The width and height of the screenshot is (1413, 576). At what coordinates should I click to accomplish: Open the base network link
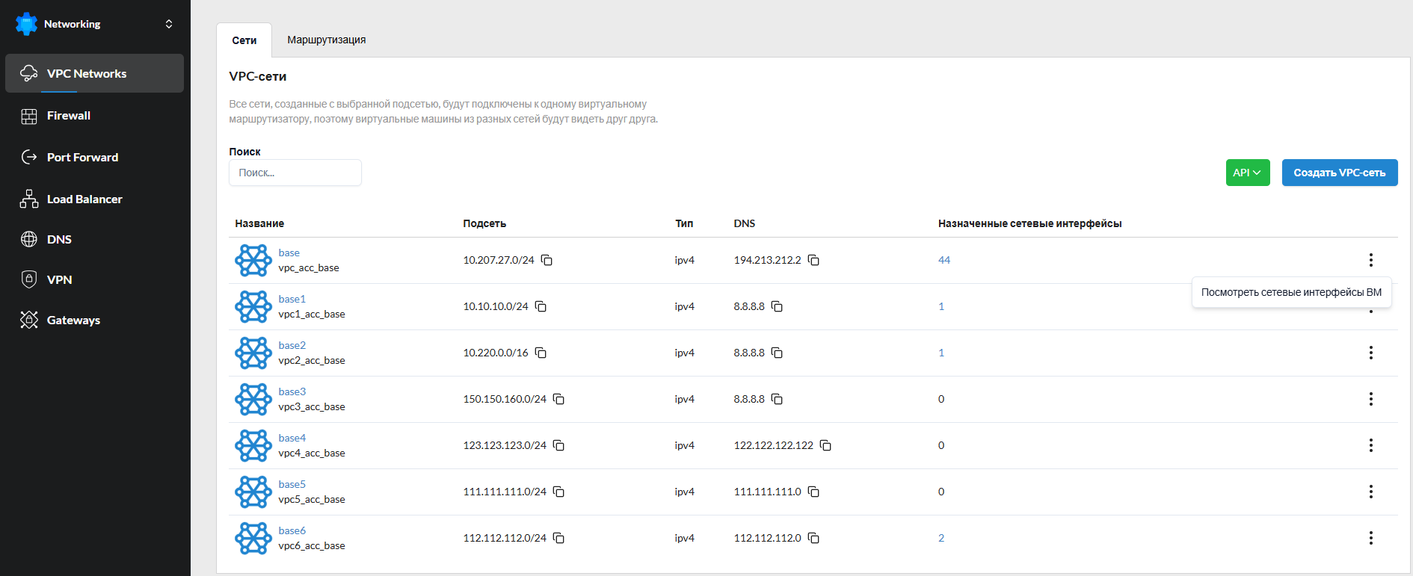pos(289,253)
